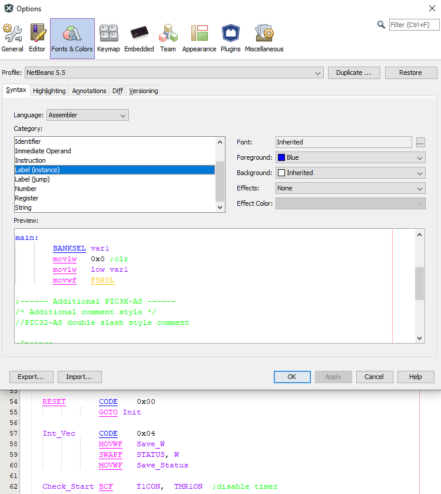Screen dimensions: 441x494
Task: Click the Import... button
Action: point(79,377)
